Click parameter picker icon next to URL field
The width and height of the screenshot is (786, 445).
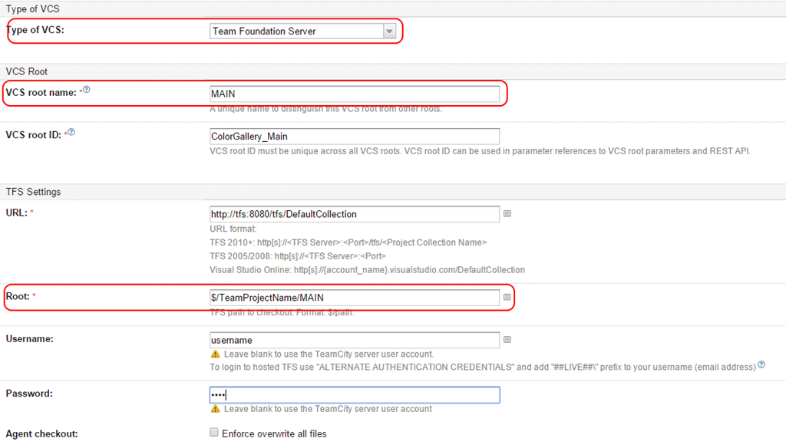pyautogui.click(x=507, y=214)
